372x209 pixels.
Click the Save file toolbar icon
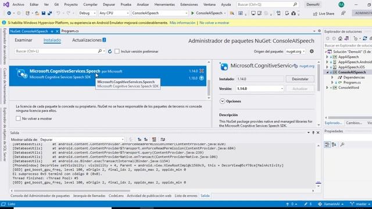[x=44, y=13]
